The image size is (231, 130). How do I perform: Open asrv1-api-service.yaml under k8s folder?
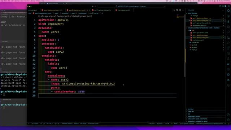click(x=200, y=33)
